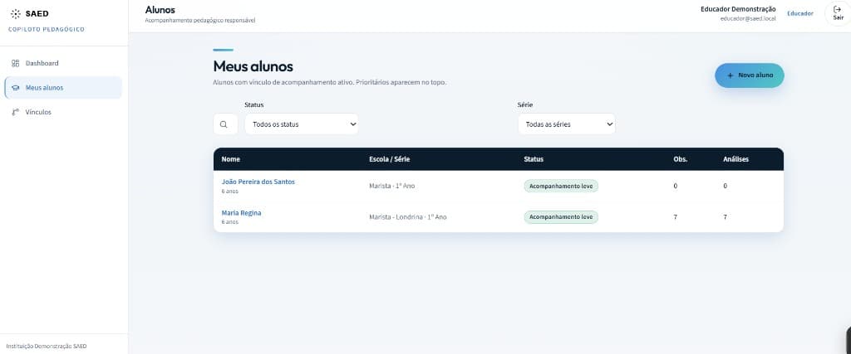Click the graduation cap icon

[x=16, y=88]
